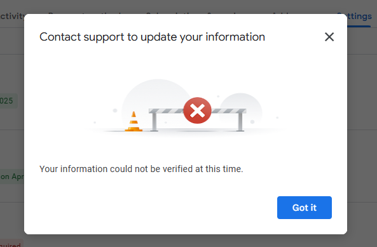The width and height of the screenshot is (377, 247).
Task: Click the orange traffic cone illustration
Action: 134,122
